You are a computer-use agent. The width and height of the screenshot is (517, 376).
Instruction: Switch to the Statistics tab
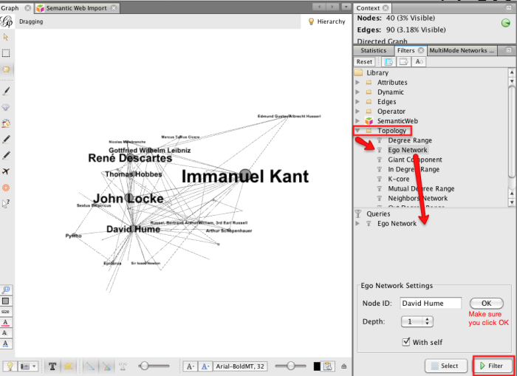point(373,50)
